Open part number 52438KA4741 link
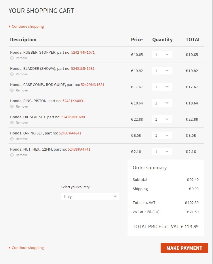 click(x=79, y=149)
